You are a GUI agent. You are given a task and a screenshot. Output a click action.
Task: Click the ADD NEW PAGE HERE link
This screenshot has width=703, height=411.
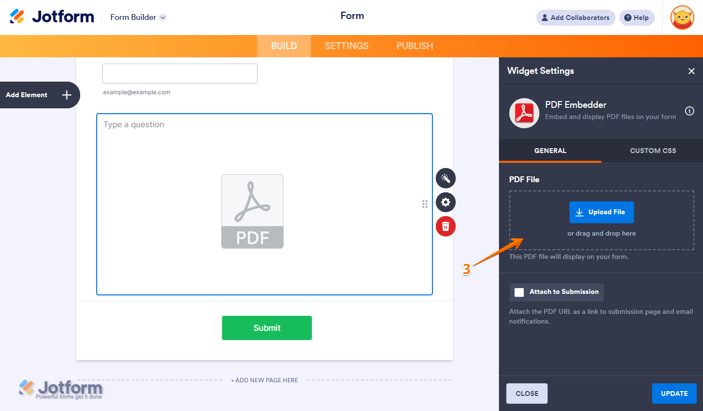pyautogui.click(x=264, y=380)
